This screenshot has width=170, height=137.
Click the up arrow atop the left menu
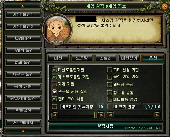click(x=23, y=6)
